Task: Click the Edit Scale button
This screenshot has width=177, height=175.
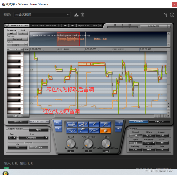Action: 18,116
